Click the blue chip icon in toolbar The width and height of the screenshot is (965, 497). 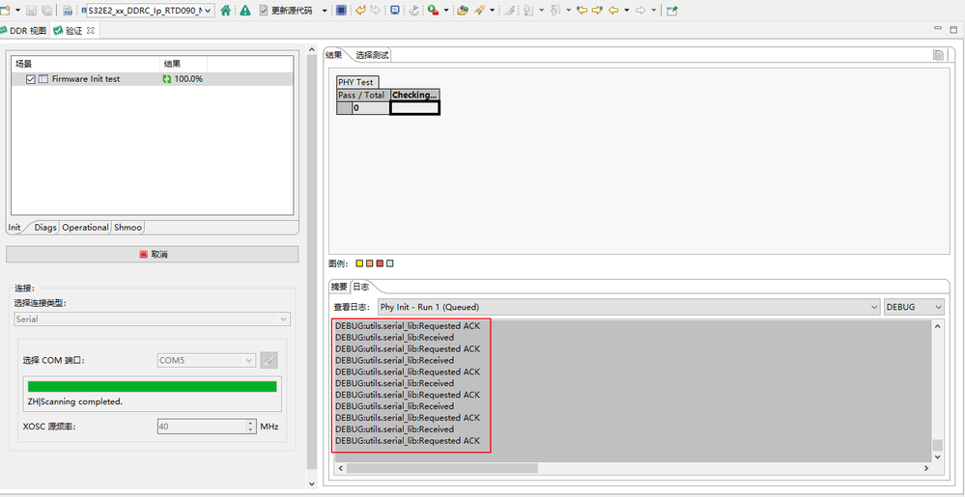pos(341,11)
